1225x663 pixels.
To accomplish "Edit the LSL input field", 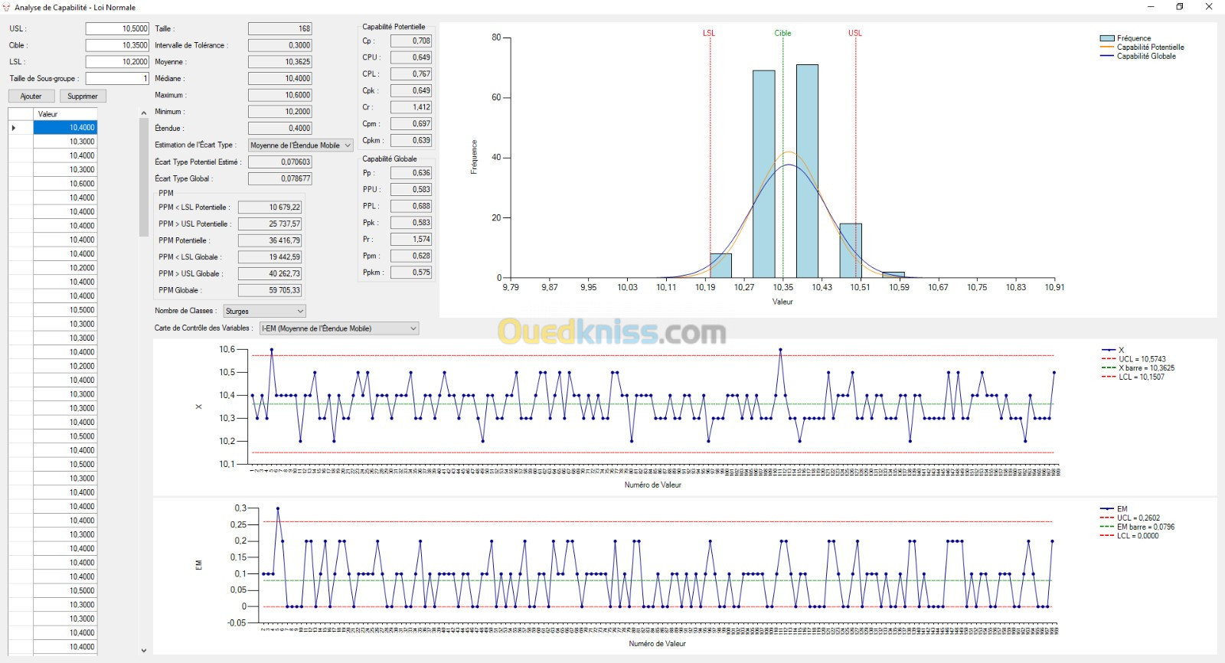I will 117,62.
